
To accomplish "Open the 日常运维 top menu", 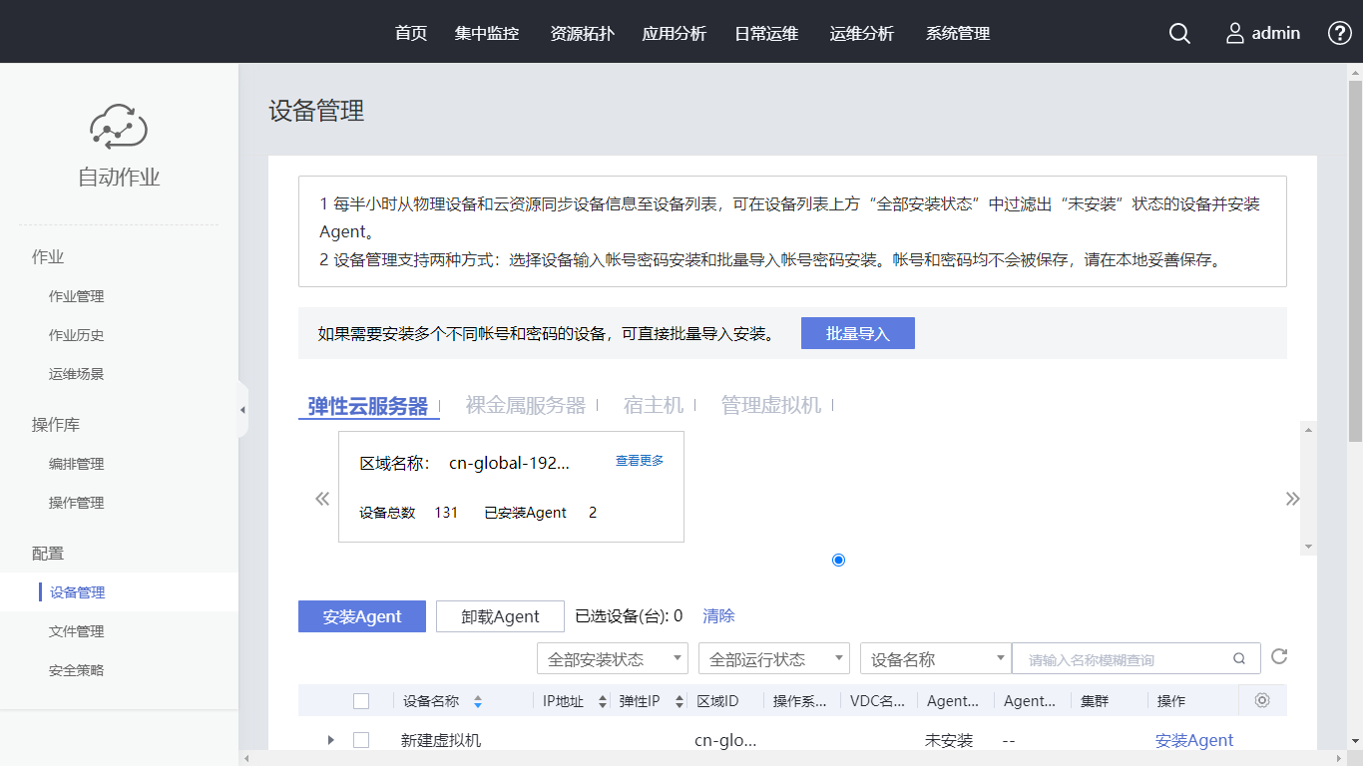I will (x=766, y=33).
